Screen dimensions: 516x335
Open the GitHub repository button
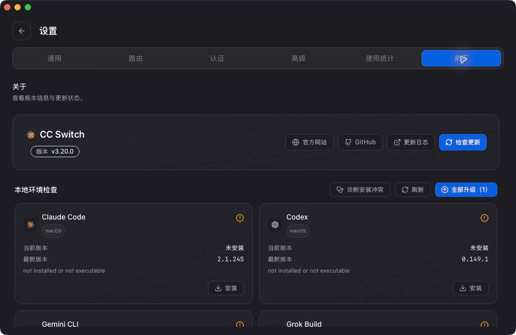(x=360, y=142)
